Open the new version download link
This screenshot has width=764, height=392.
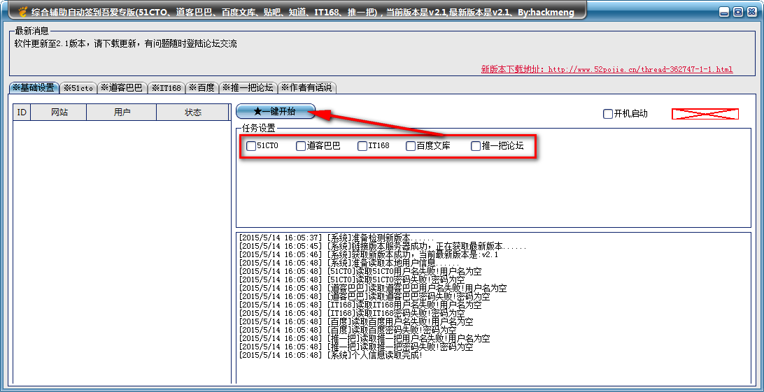607,70
